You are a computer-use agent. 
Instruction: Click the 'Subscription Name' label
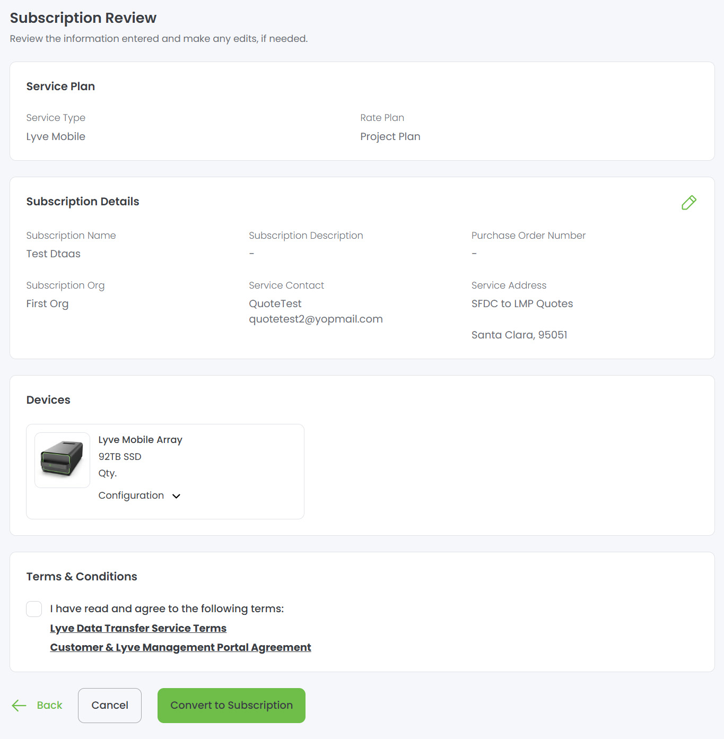click(x=71, y=236)
